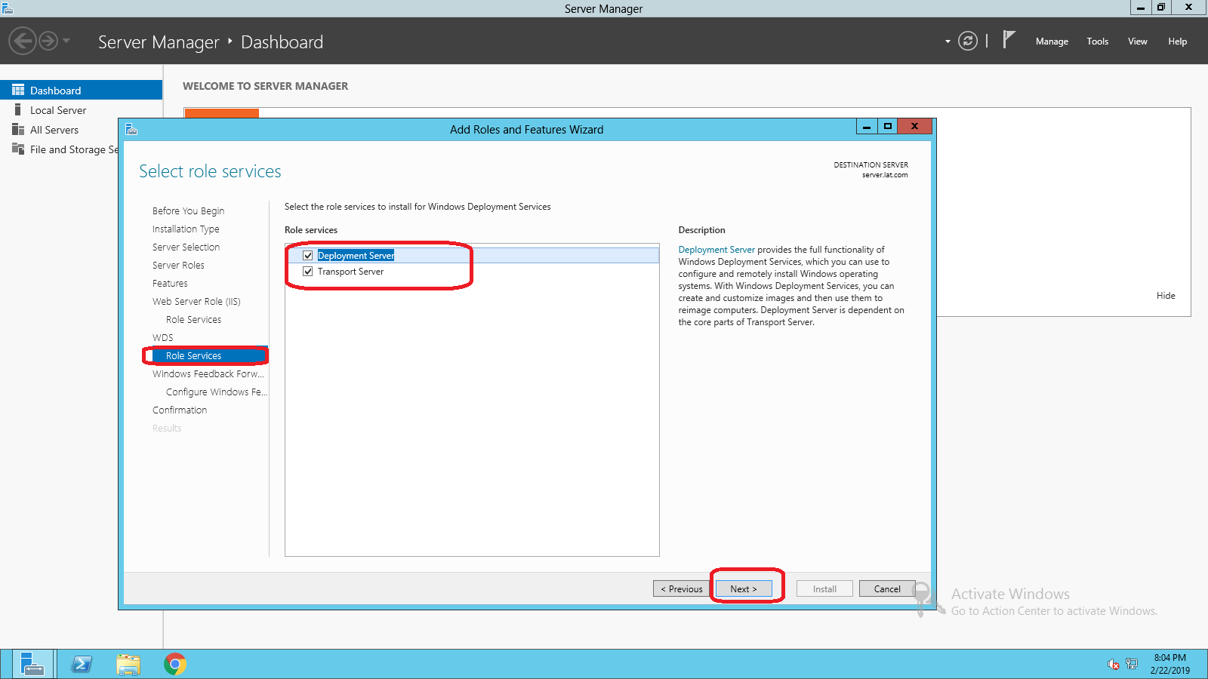Select Local Server in the sidebar

58,110
